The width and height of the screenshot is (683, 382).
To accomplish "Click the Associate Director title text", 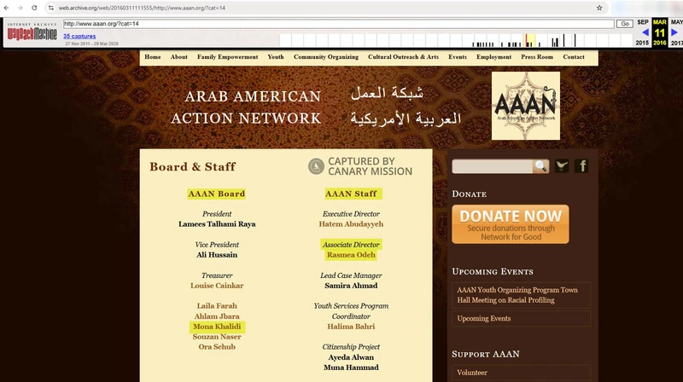I will tap(351, 245).
